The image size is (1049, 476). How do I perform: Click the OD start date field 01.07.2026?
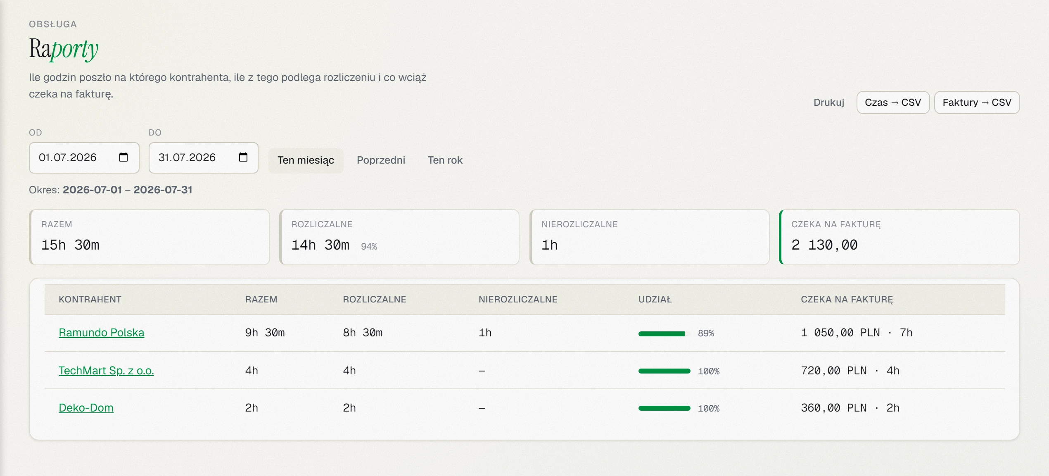point(84,158)
